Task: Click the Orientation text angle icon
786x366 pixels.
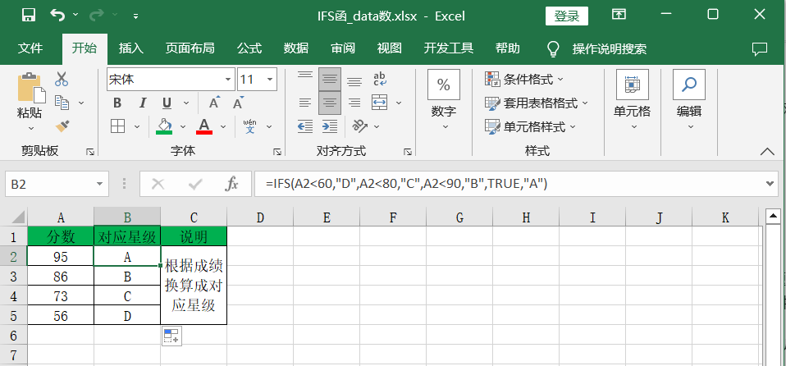Action: click(x=360, y=126)
